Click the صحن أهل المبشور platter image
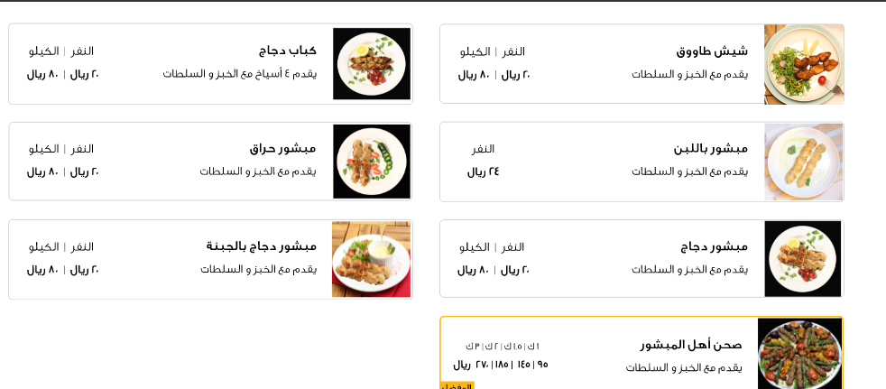The width and height of the screenshot is (886, 389). pyautogui.click(x=799, y=353)
